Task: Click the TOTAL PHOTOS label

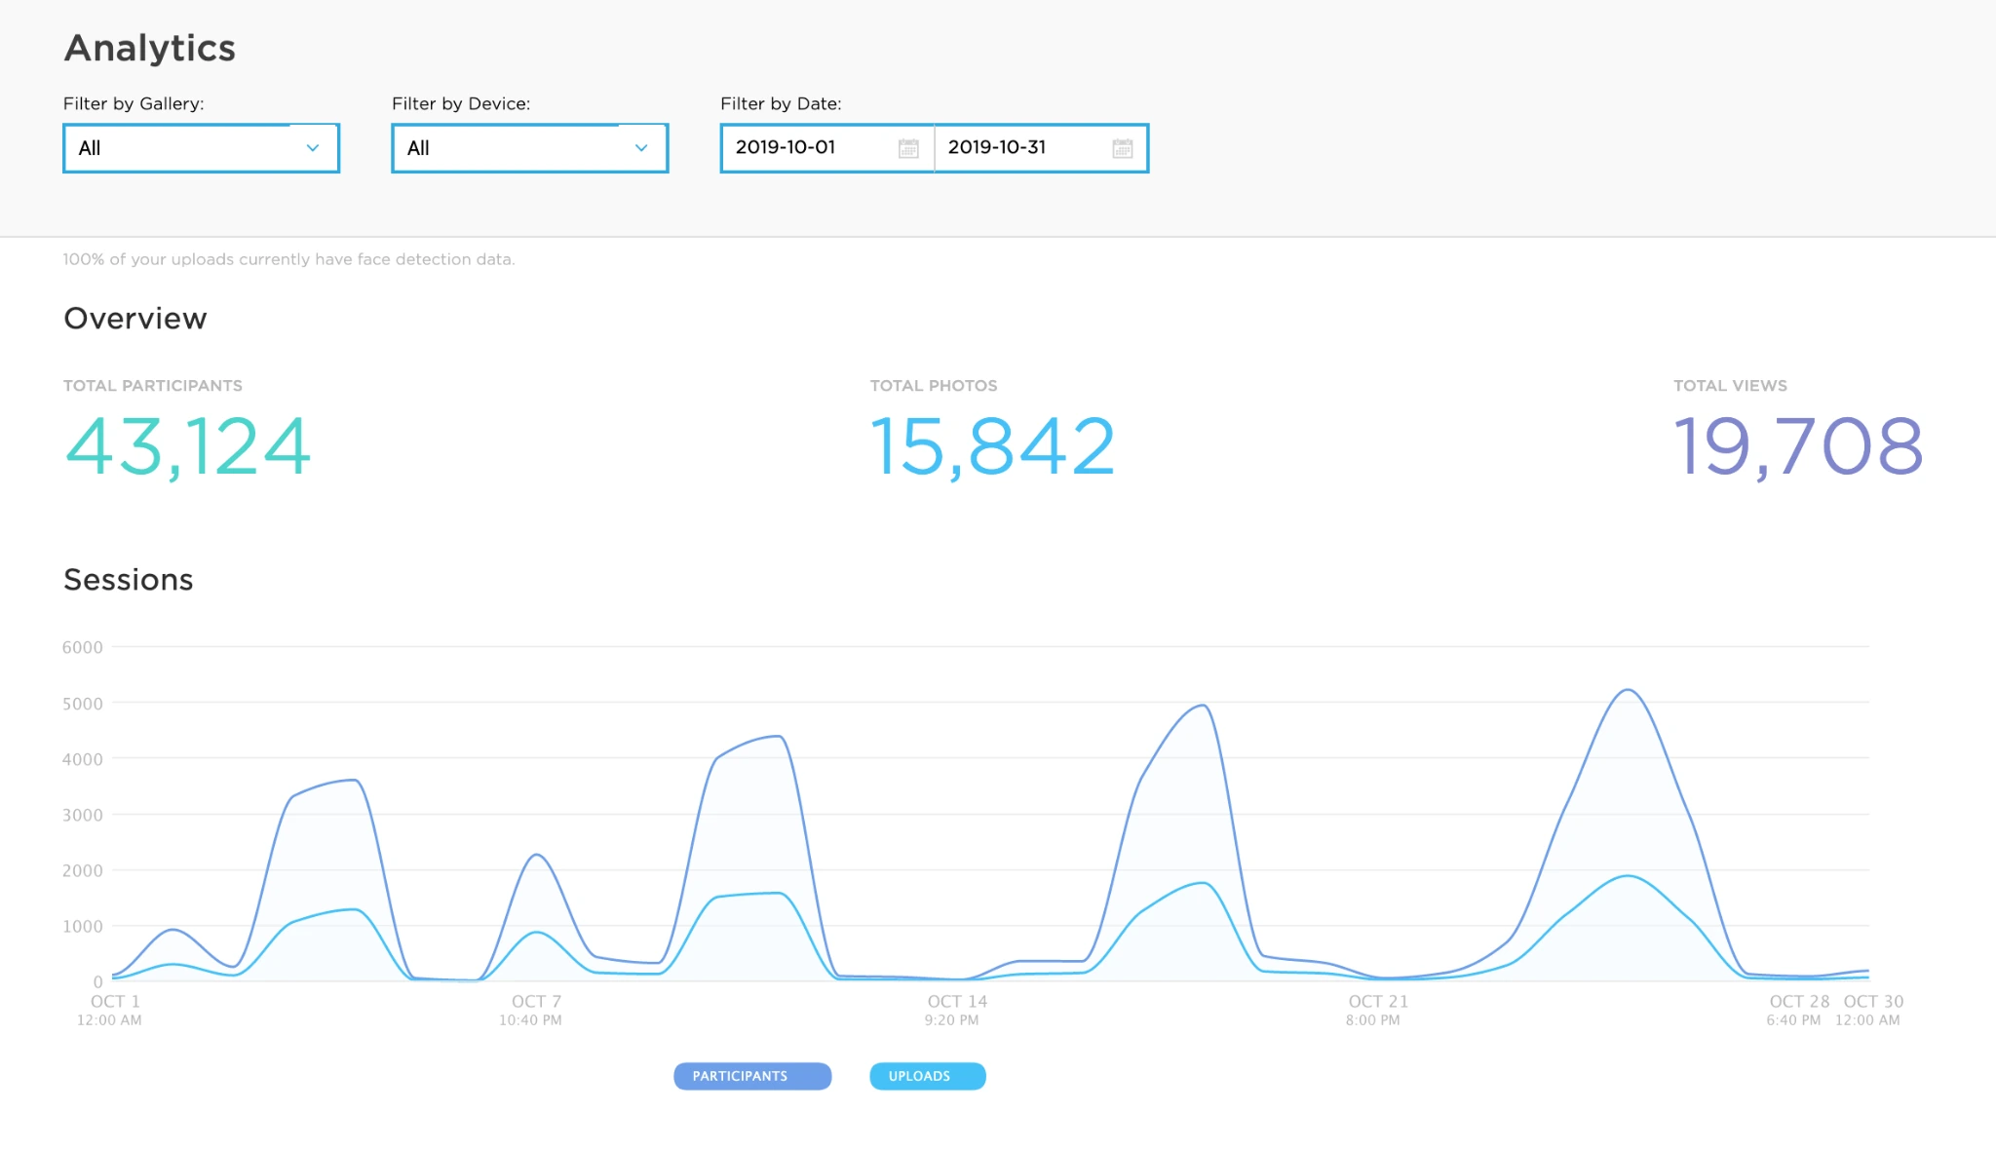Action: click(x=934, y=386)
